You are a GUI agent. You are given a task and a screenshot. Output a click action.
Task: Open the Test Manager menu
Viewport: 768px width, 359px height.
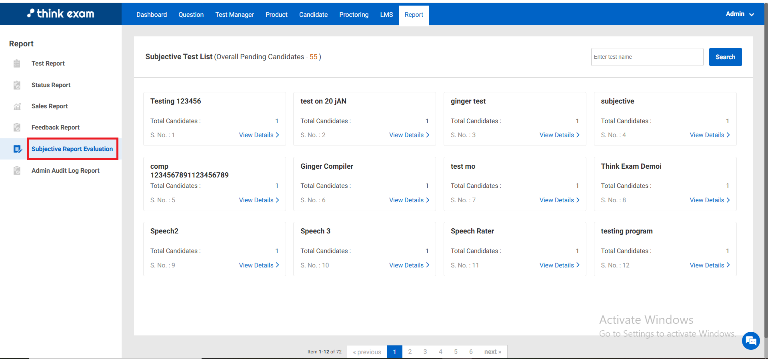(x=234, y=15)
